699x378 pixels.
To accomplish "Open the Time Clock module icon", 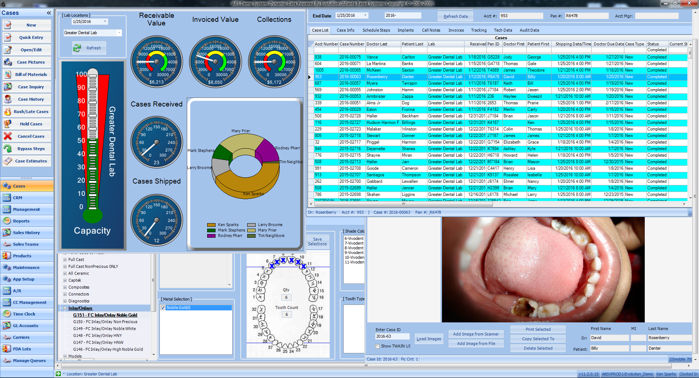I will click(7, 314).
